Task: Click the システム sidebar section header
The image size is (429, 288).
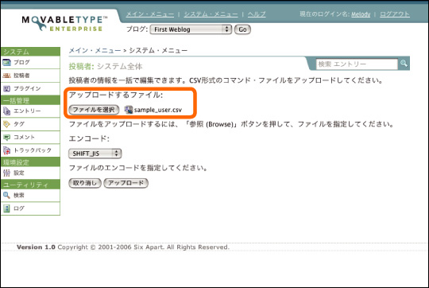Action: click(30, 52)
